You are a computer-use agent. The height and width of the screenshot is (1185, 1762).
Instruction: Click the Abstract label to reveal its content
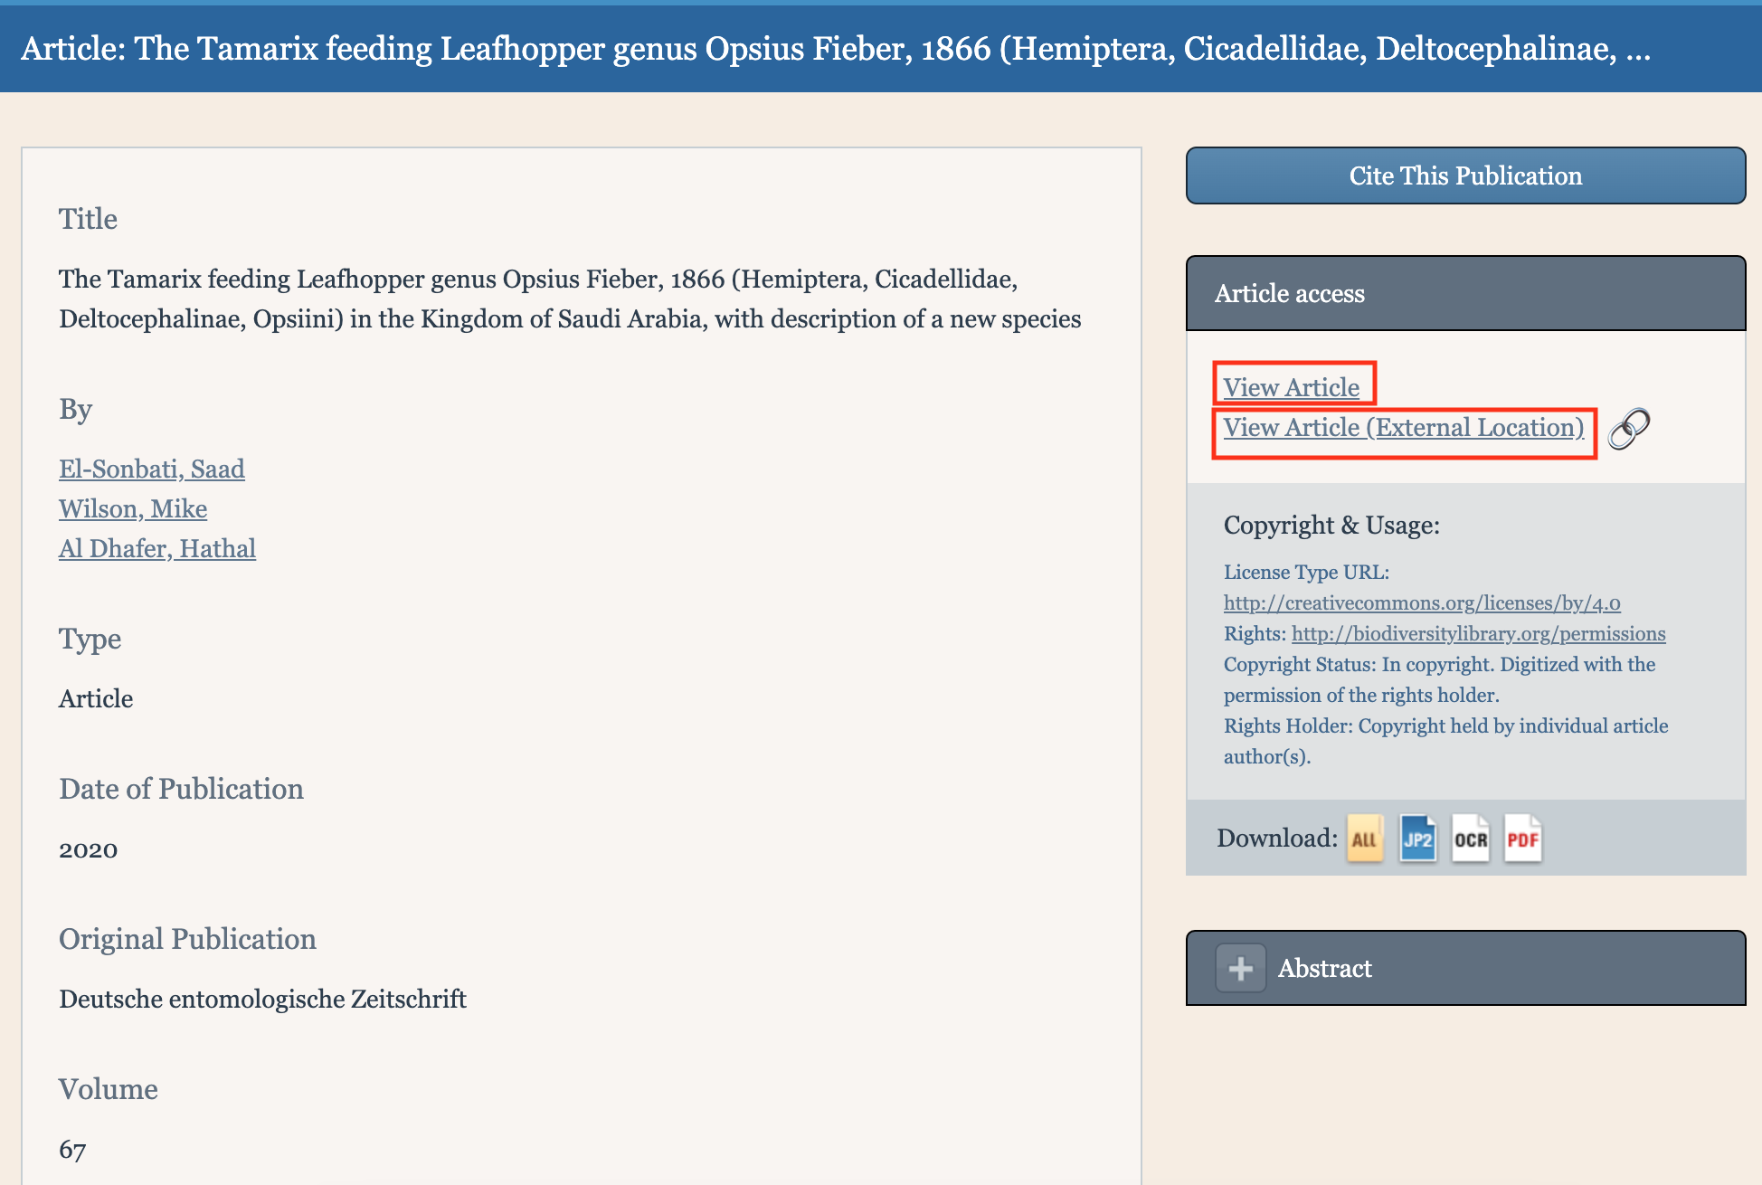point(1325,968)
